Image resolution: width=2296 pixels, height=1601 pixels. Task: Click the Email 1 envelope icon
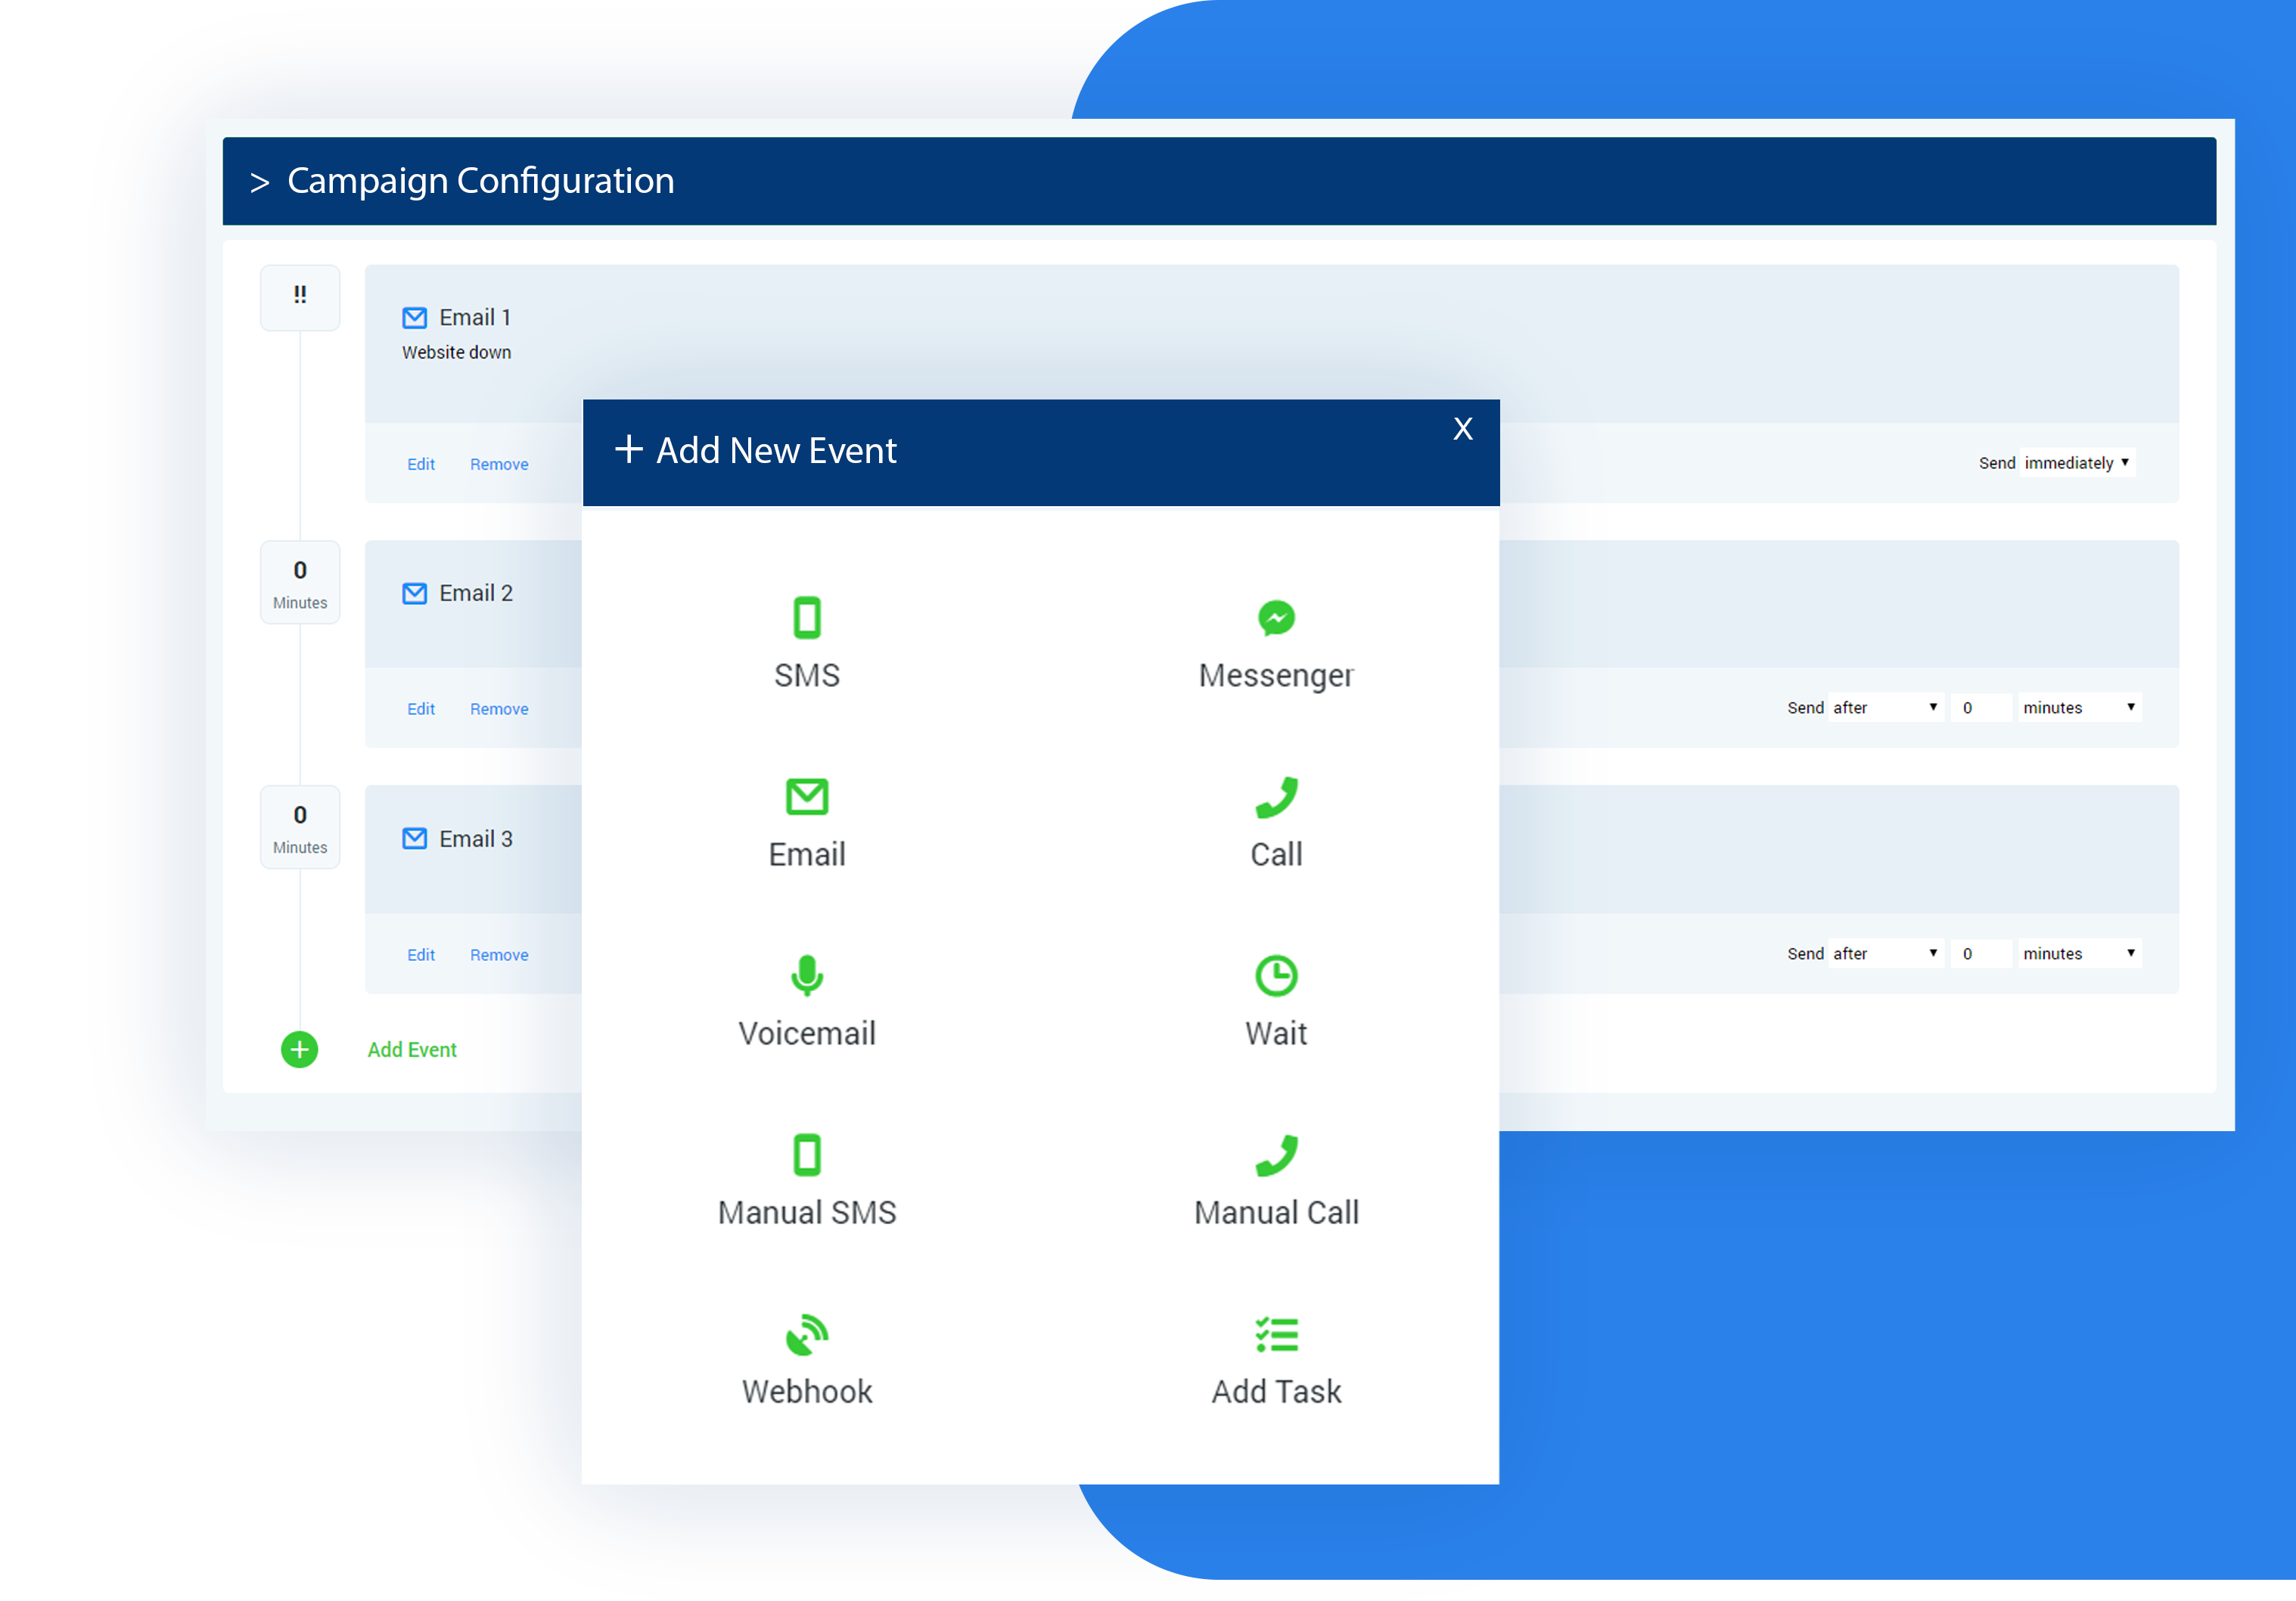tap(414, 318)
